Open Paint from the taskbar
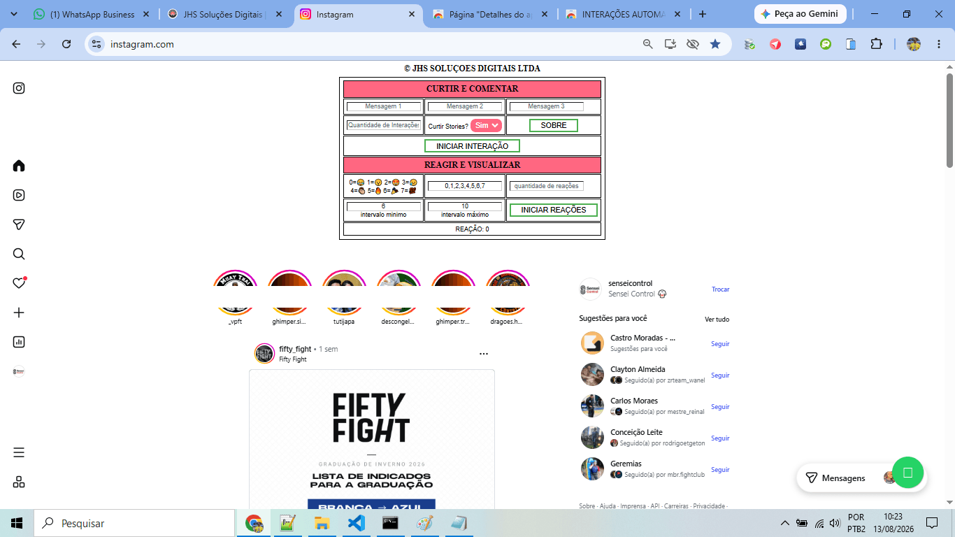This screenshot has height=537, width=955. coord(424,523)
